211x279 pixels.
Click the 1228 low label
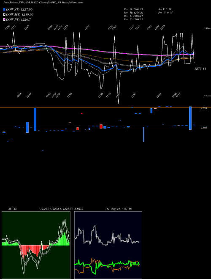tap(19, 95)
